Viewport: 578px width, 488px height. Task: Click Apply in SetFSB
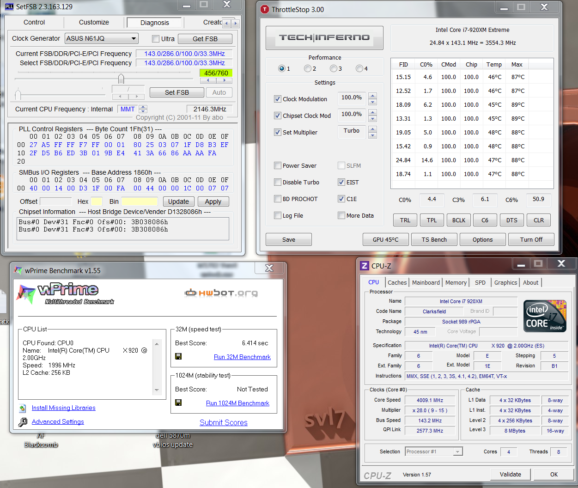point(213,201)
